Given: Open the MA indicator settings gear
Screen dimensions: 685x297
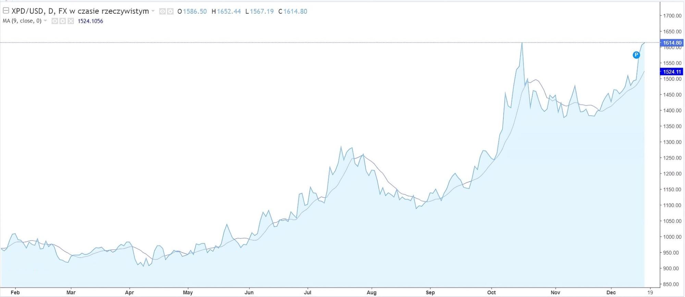Looking at the screenshot, I should tap(62, 21).
